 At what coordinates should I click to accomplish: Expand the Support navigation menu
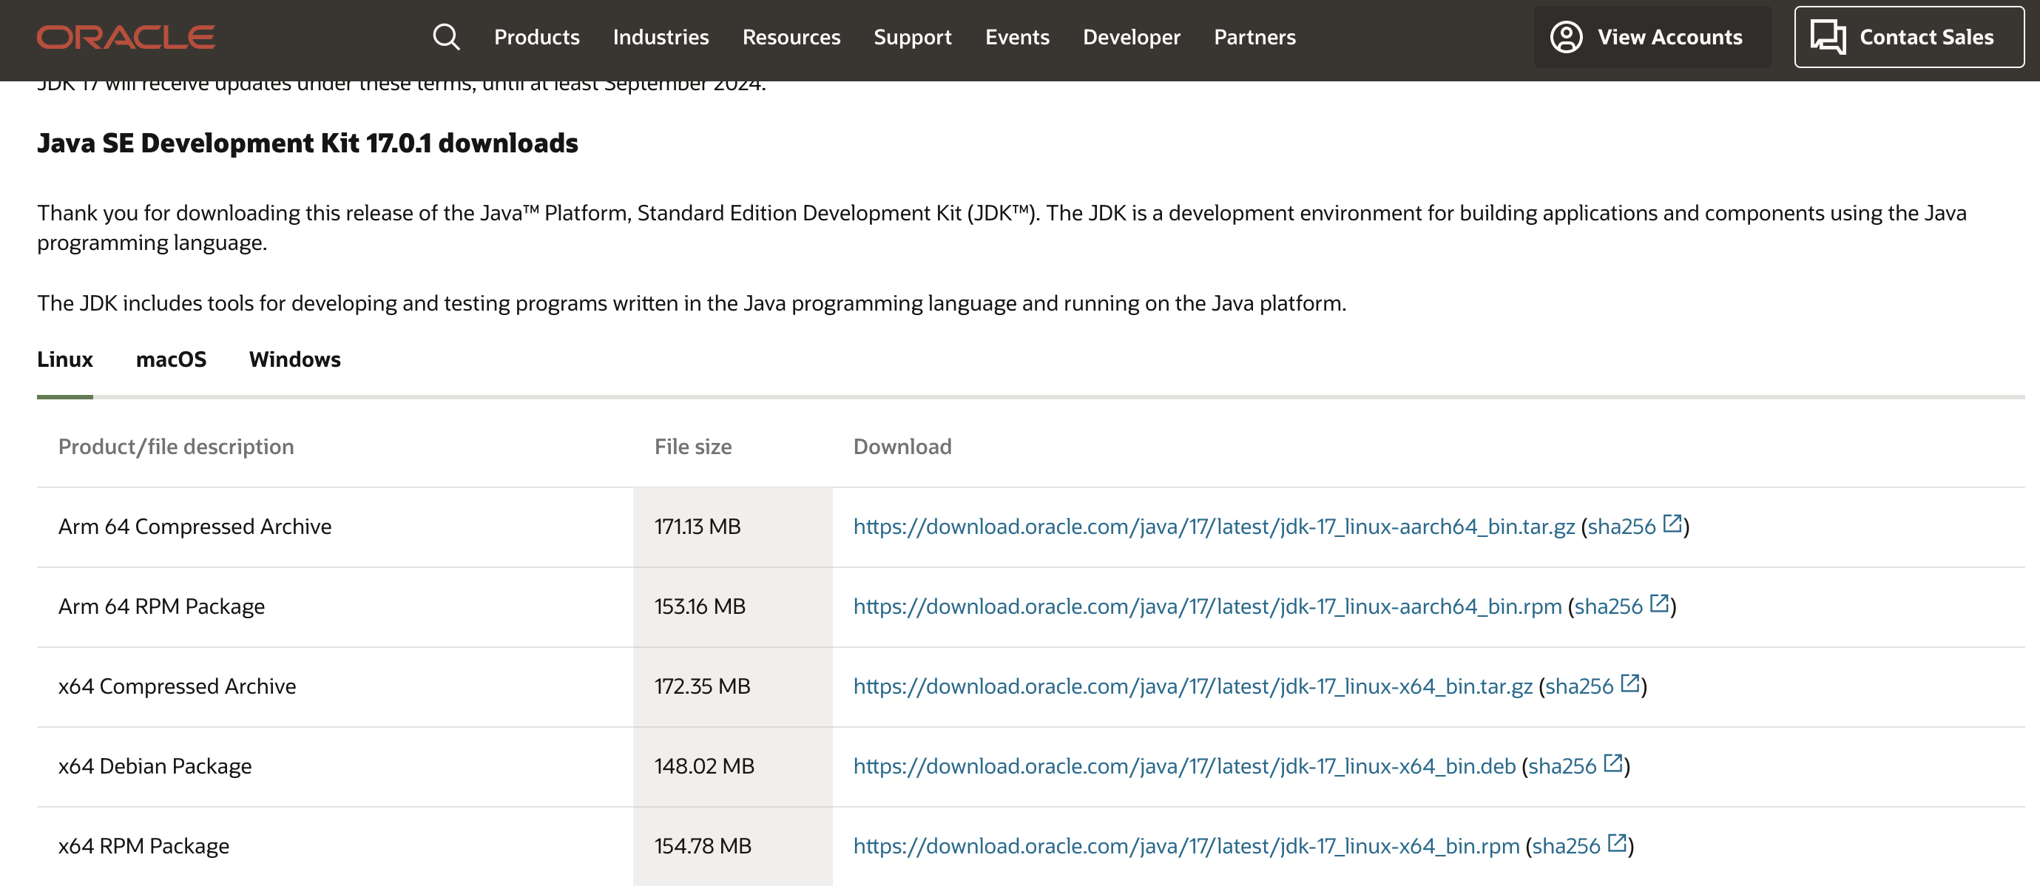(912, 37)
